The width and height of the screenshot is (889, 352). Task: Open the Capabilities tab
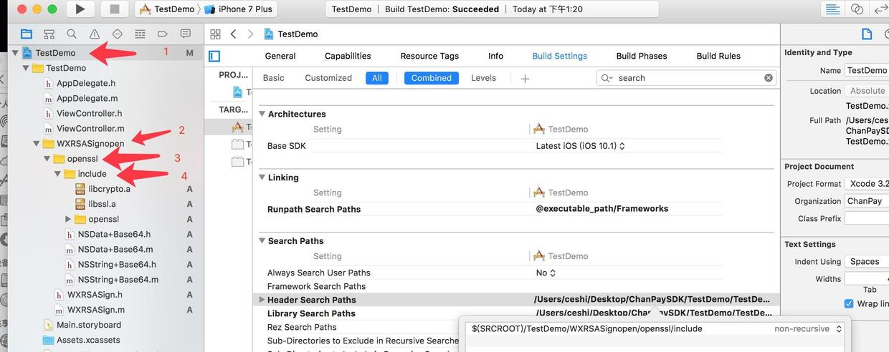pos(348,56)
